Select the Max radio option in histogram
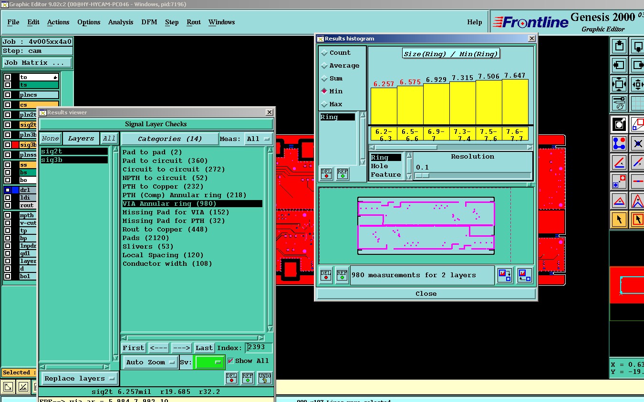This screenshot has height=402, width=644. tap(325, 104)
